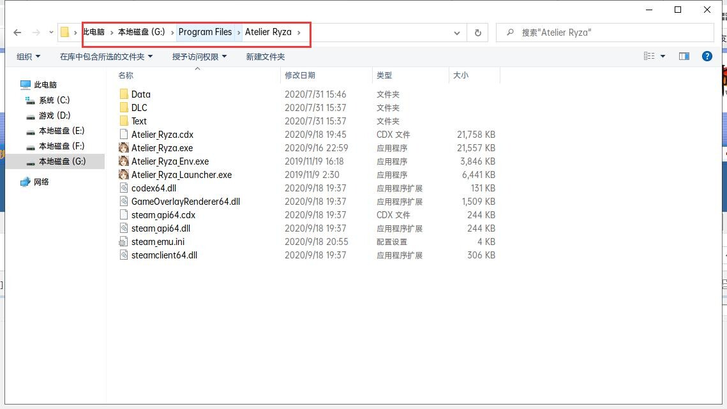Open the help question mark icon
The image size is (727, 409).
707,56
